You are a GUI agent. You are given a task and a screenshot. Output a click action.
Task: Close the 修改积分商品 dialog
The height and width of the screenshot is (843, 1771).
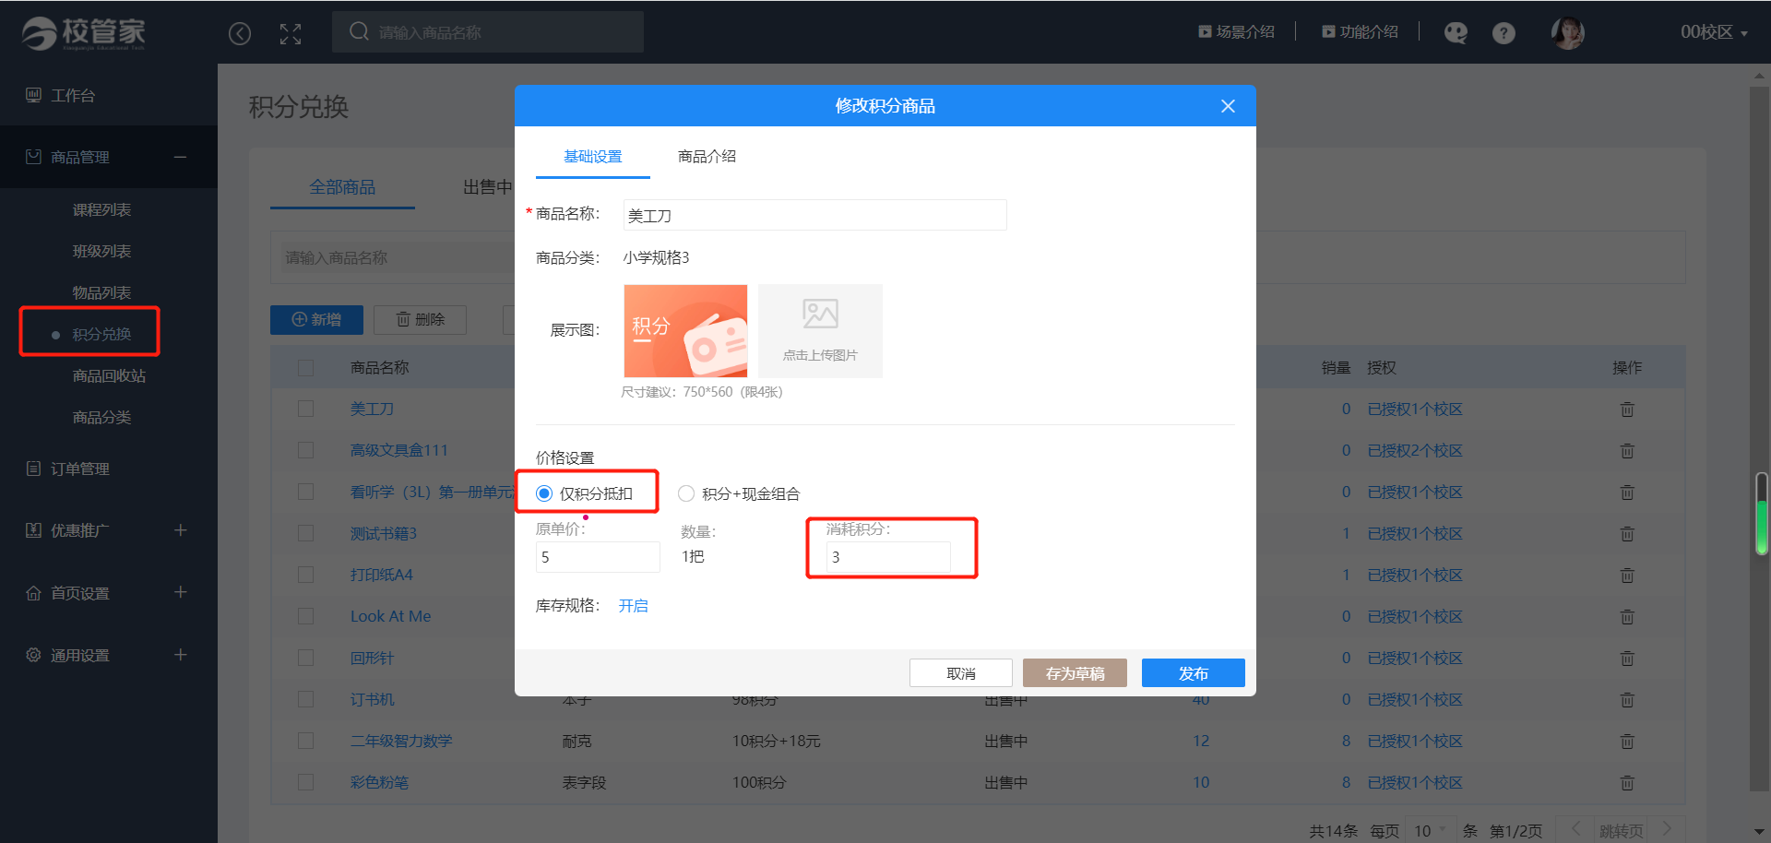(x=1228, y=106)
